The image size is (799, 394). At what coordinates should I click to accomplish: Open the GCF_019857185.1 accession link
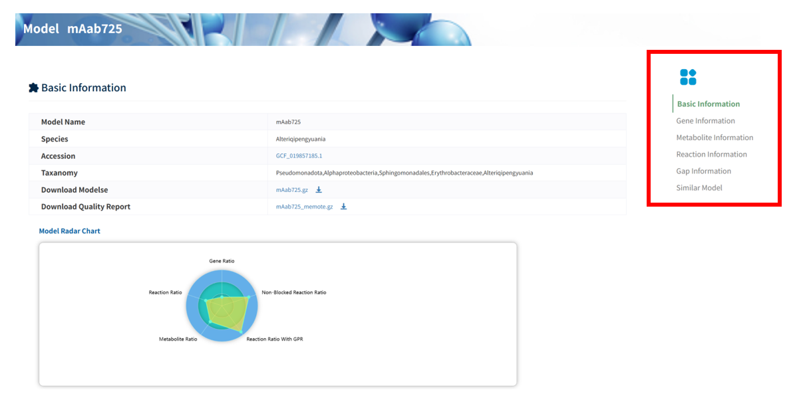tap(299, 156)
